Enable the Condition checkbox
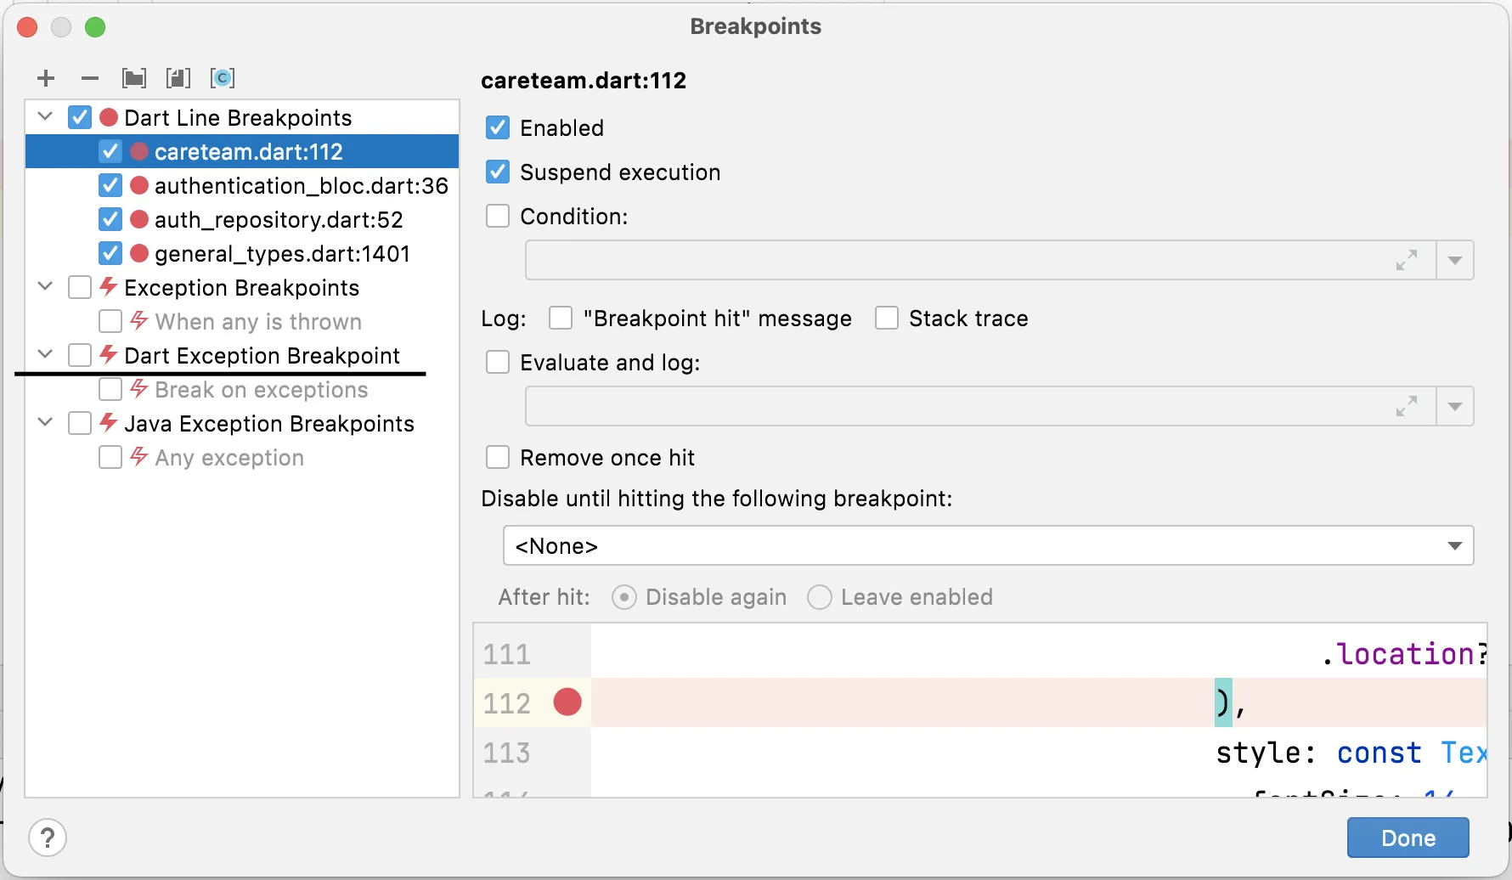The height and width of the screenshot is (880, 1512). coord(498,217)
